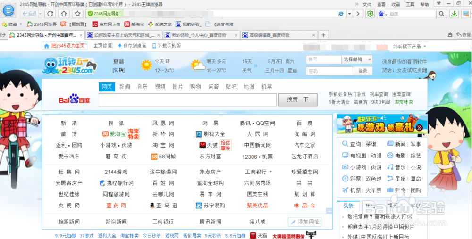Click the Baidu search input field

pyautogui.click(x=187, y=100)
